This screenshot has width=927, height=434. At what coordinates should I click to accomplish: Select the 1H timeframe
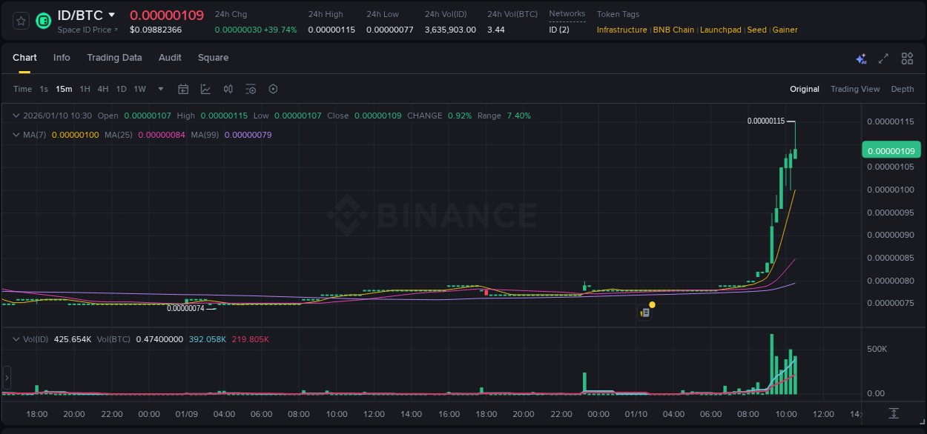click(x=85, y=89)
